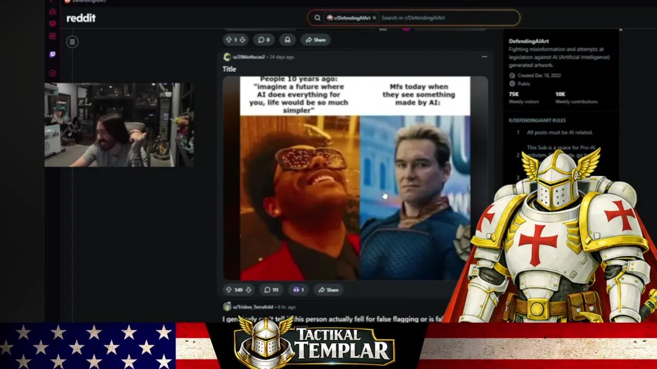Click the streamer webcam overlay
The image size is (657, 369).
(x=119, y=125)
